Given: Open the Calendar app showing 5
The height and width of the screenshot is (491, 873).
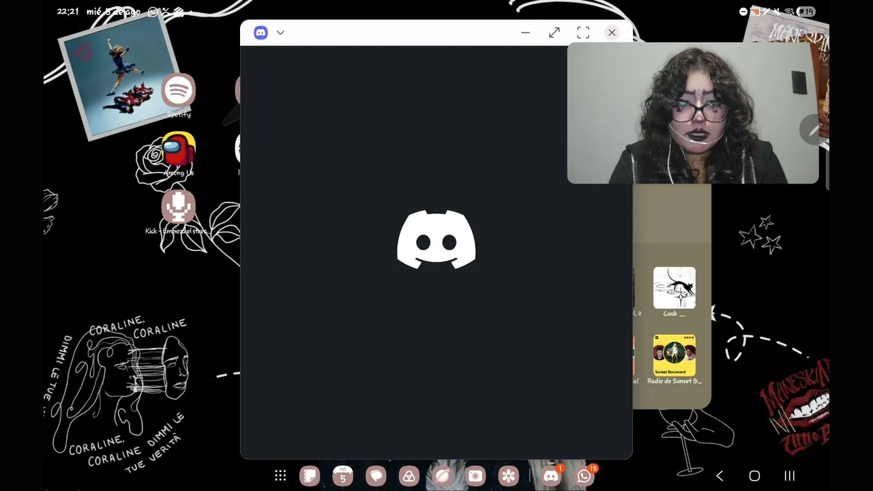Looking at the screenshot, I should tap(343, 476).
